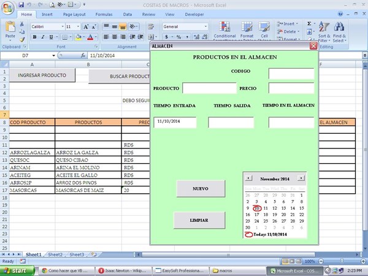Open the macros folder in taskbar
Viewport: 368px width, 276px height.
tap(237, 270)
